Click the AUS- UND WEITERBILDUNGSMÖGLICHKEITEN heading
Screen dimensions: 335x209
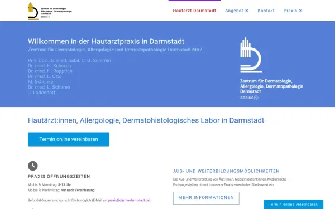[x=226, y=171]
